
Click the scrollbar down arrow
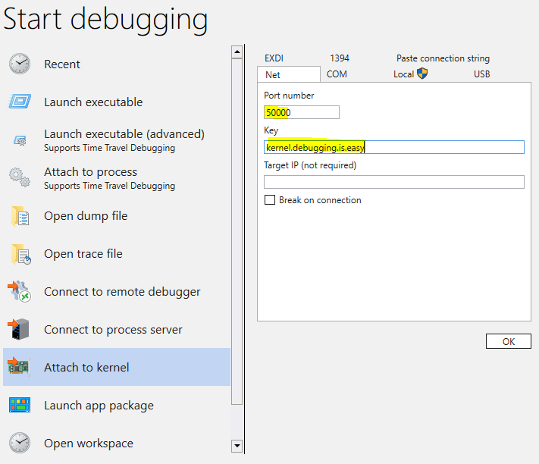[x=237, y=446]
